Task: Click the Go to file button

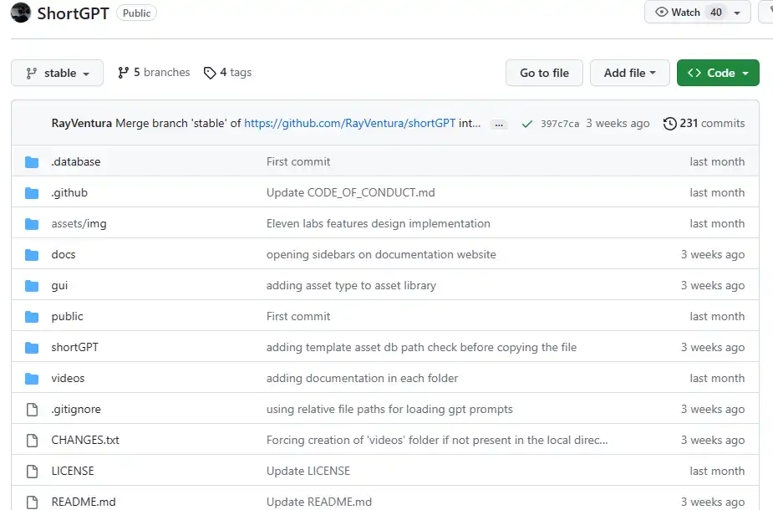Action: click(x=544, y=73)
